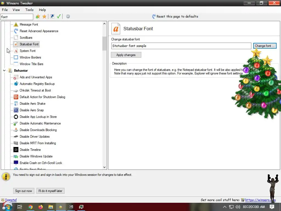The height and width of the screenshot is (211, 281).
Task: Open settings via the gear toolbar icon
Action: click(x=68, y=16)
